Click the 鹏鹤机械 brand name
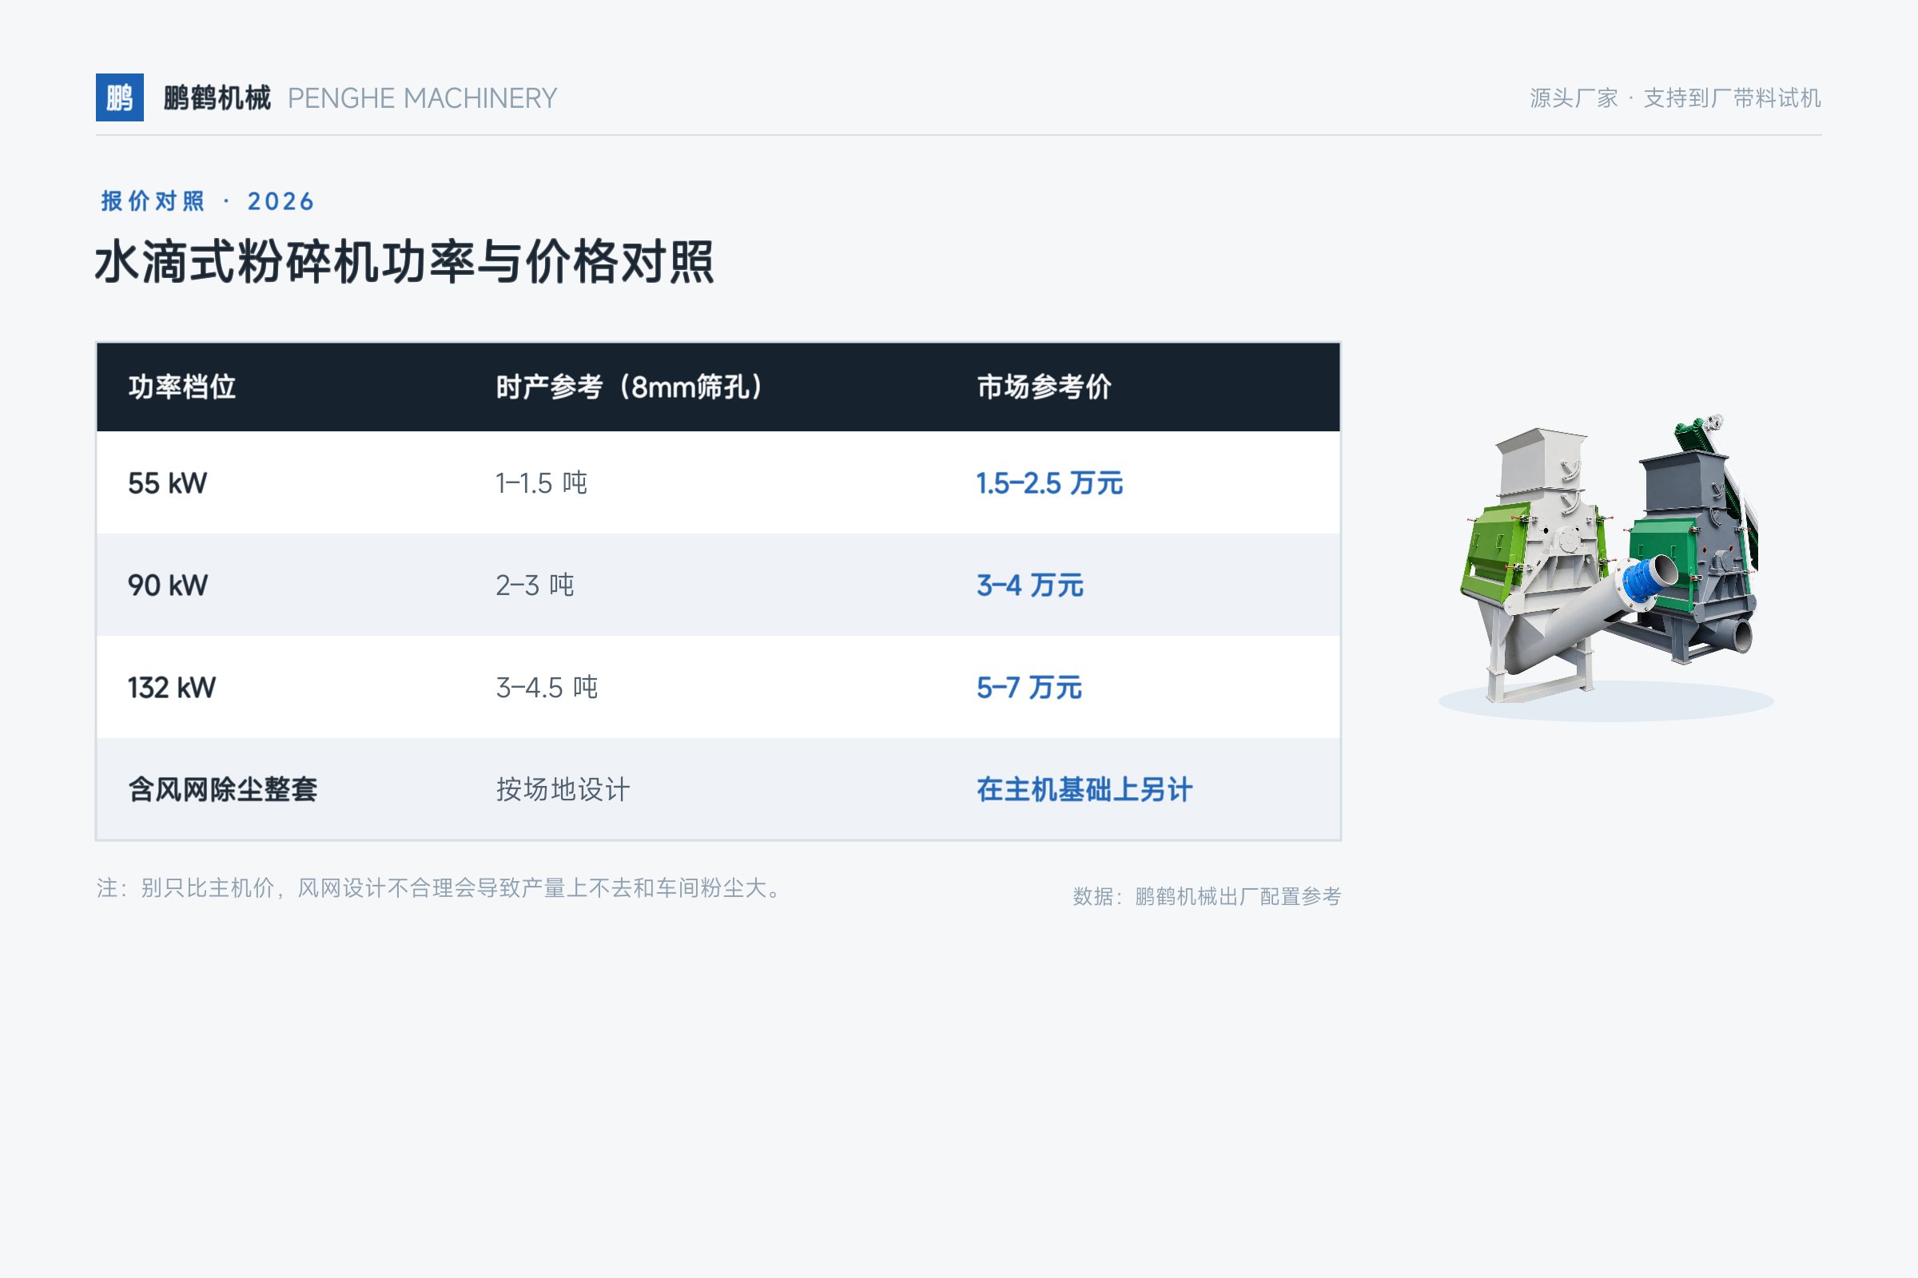This screenshot has width=1918, height=1278. [x=217, y=97]
